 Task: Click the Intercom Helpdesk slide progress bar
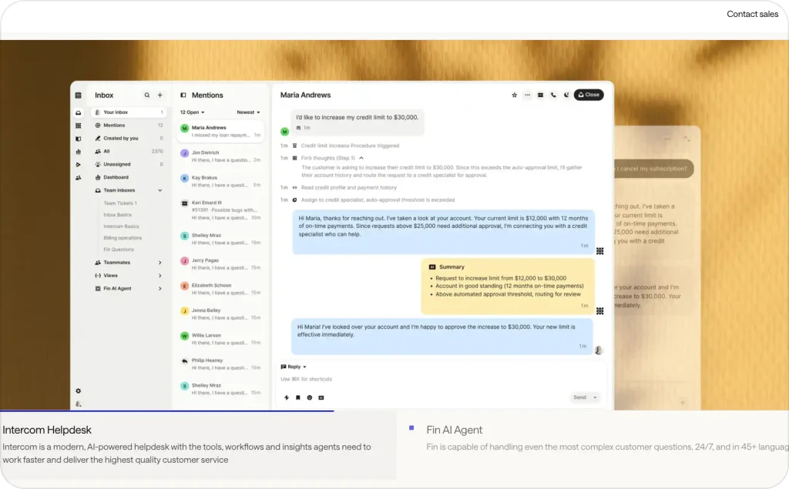pyautogui.click(x=166, y=411)
